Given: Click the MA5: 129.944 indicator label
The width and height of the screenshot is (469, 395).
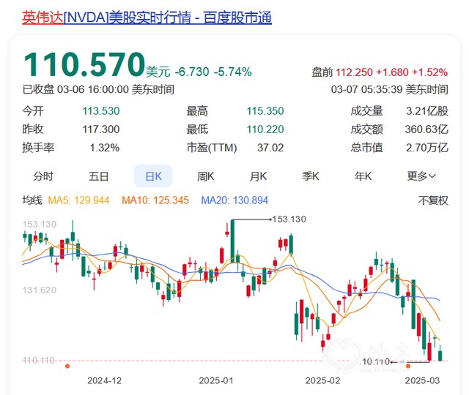Looking at the screenshot, I should pos(78,200).
